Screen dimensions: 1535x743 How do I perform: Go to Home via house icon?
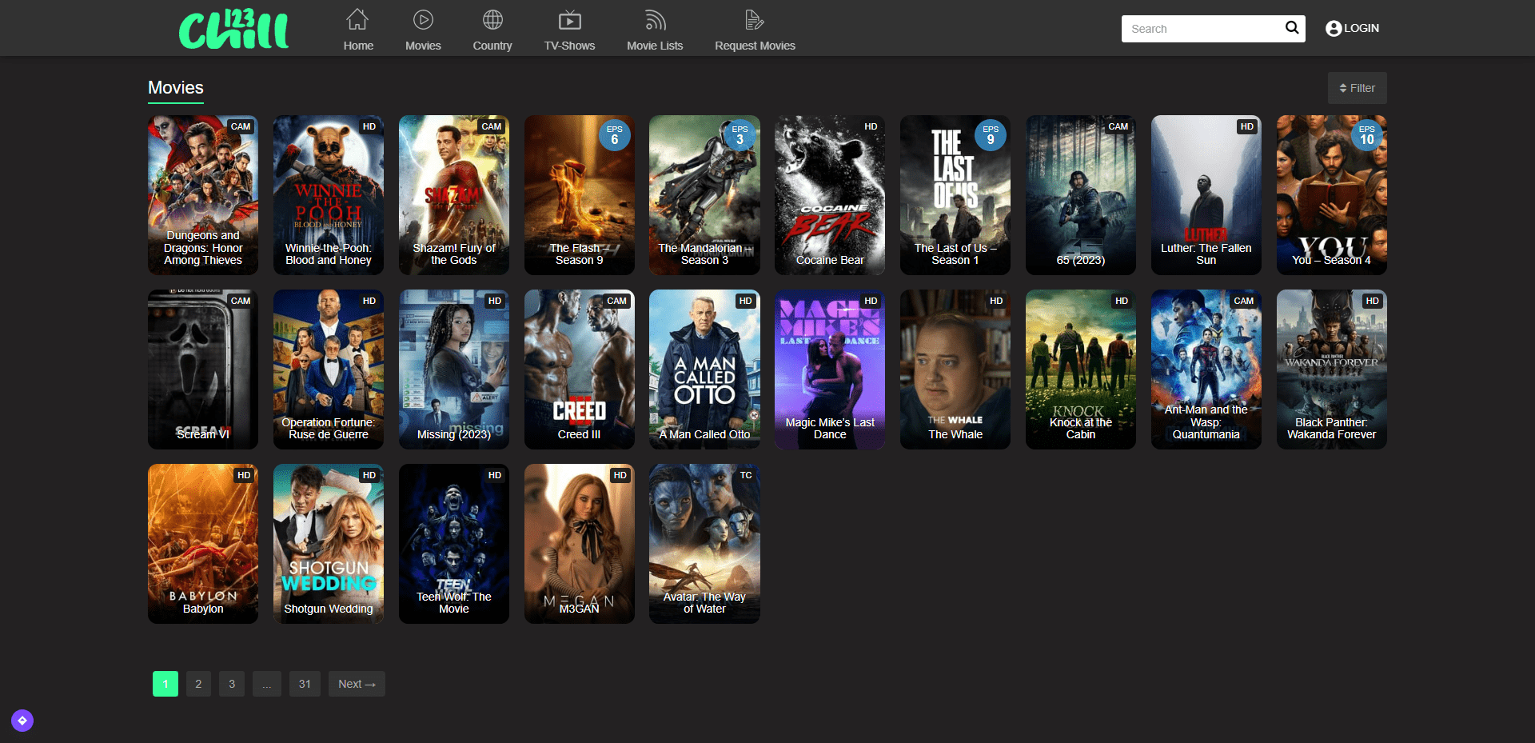[357, 19]
